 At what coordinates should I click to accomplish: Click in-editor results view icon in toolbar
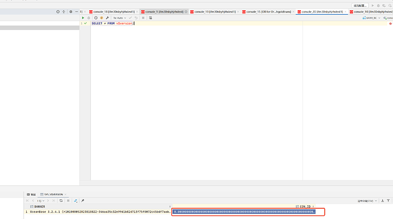(150, 18)
